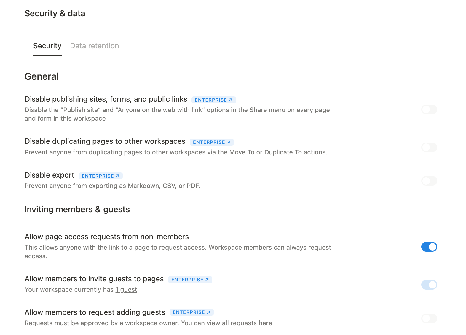Viewport: 466px width, 335px height.
Task: Toggle Allow members to request adding guests
Action: click(x=429, y=318)
